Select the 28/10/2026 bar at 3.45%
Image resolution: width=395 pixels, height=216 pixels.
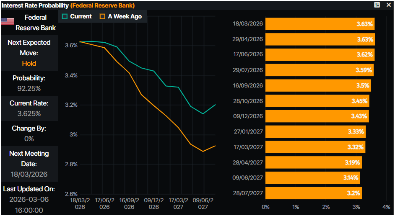tap(317, 101)
